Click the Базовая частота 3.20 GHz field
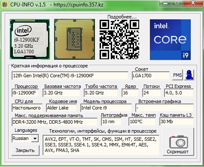Screen dimensions: 204x167 click(61, 93)
